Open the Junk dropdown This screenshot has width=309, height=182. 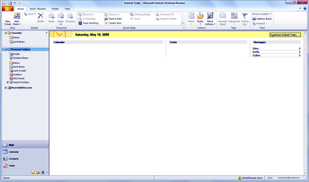tap(30, 14)
